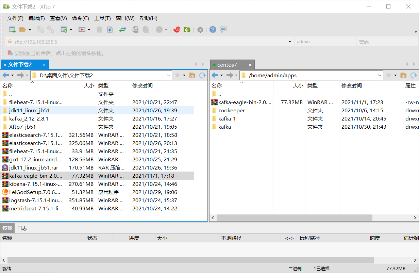419x273 pixels.
Task: Sort local files by 修改时间 column
Action: click(162, 86)
